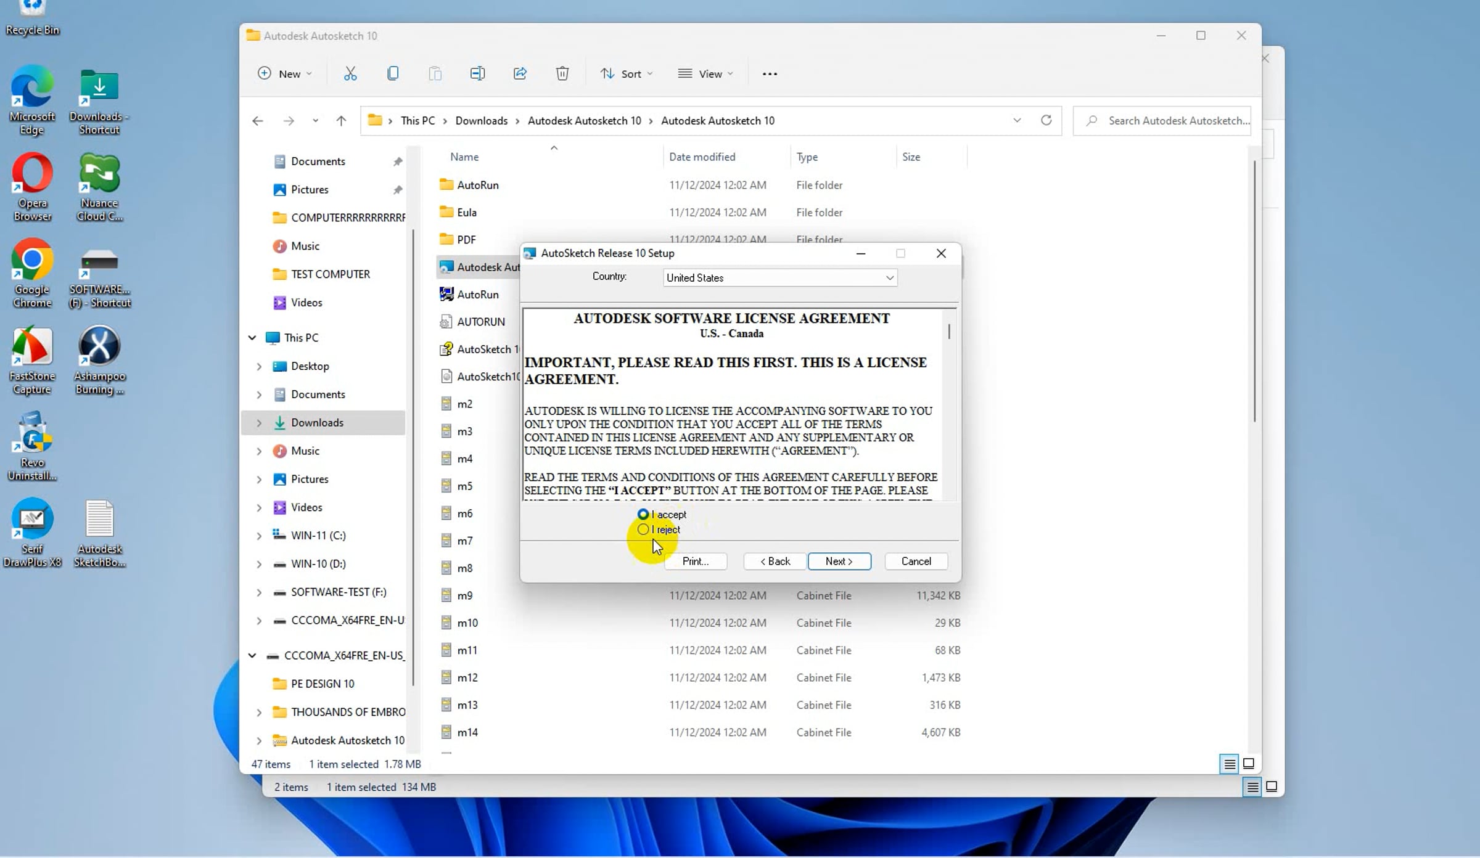Click the Delete icon in the toolbar
The width and height of the screenshot is (1480, 858).
click(562, 73)
